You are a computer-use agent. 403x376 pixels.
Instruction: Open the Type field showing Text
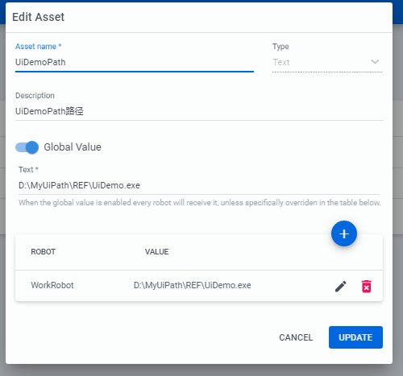pyautogui.click(x=327, y=62)
